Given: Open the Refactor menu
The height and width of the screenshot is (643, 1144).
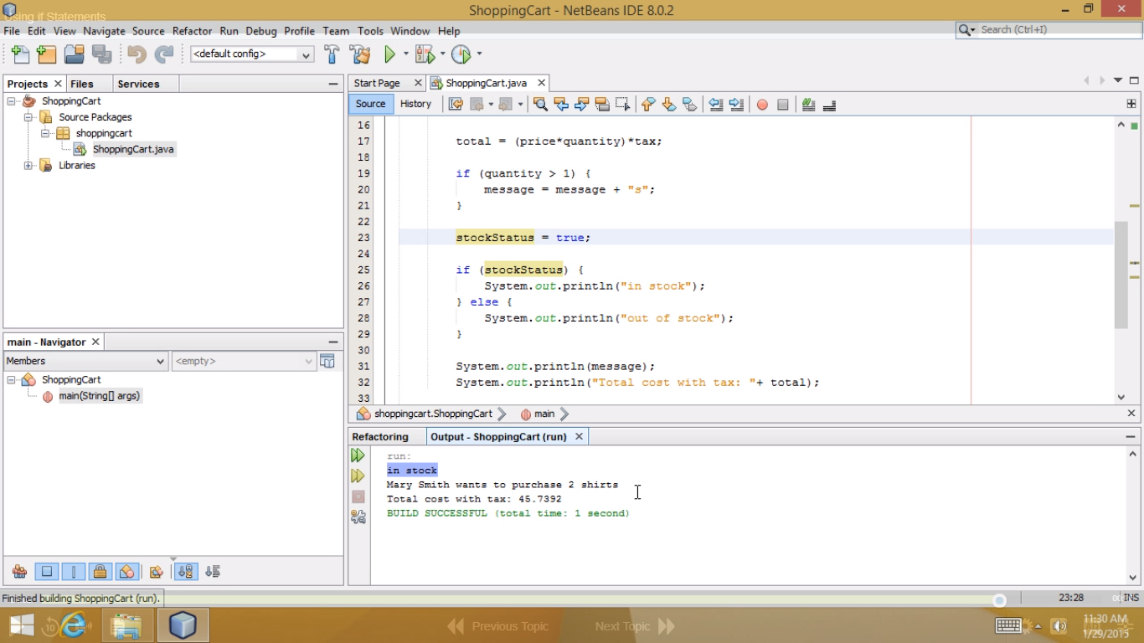Looking at the screenshot, I should tap(192, 31).
